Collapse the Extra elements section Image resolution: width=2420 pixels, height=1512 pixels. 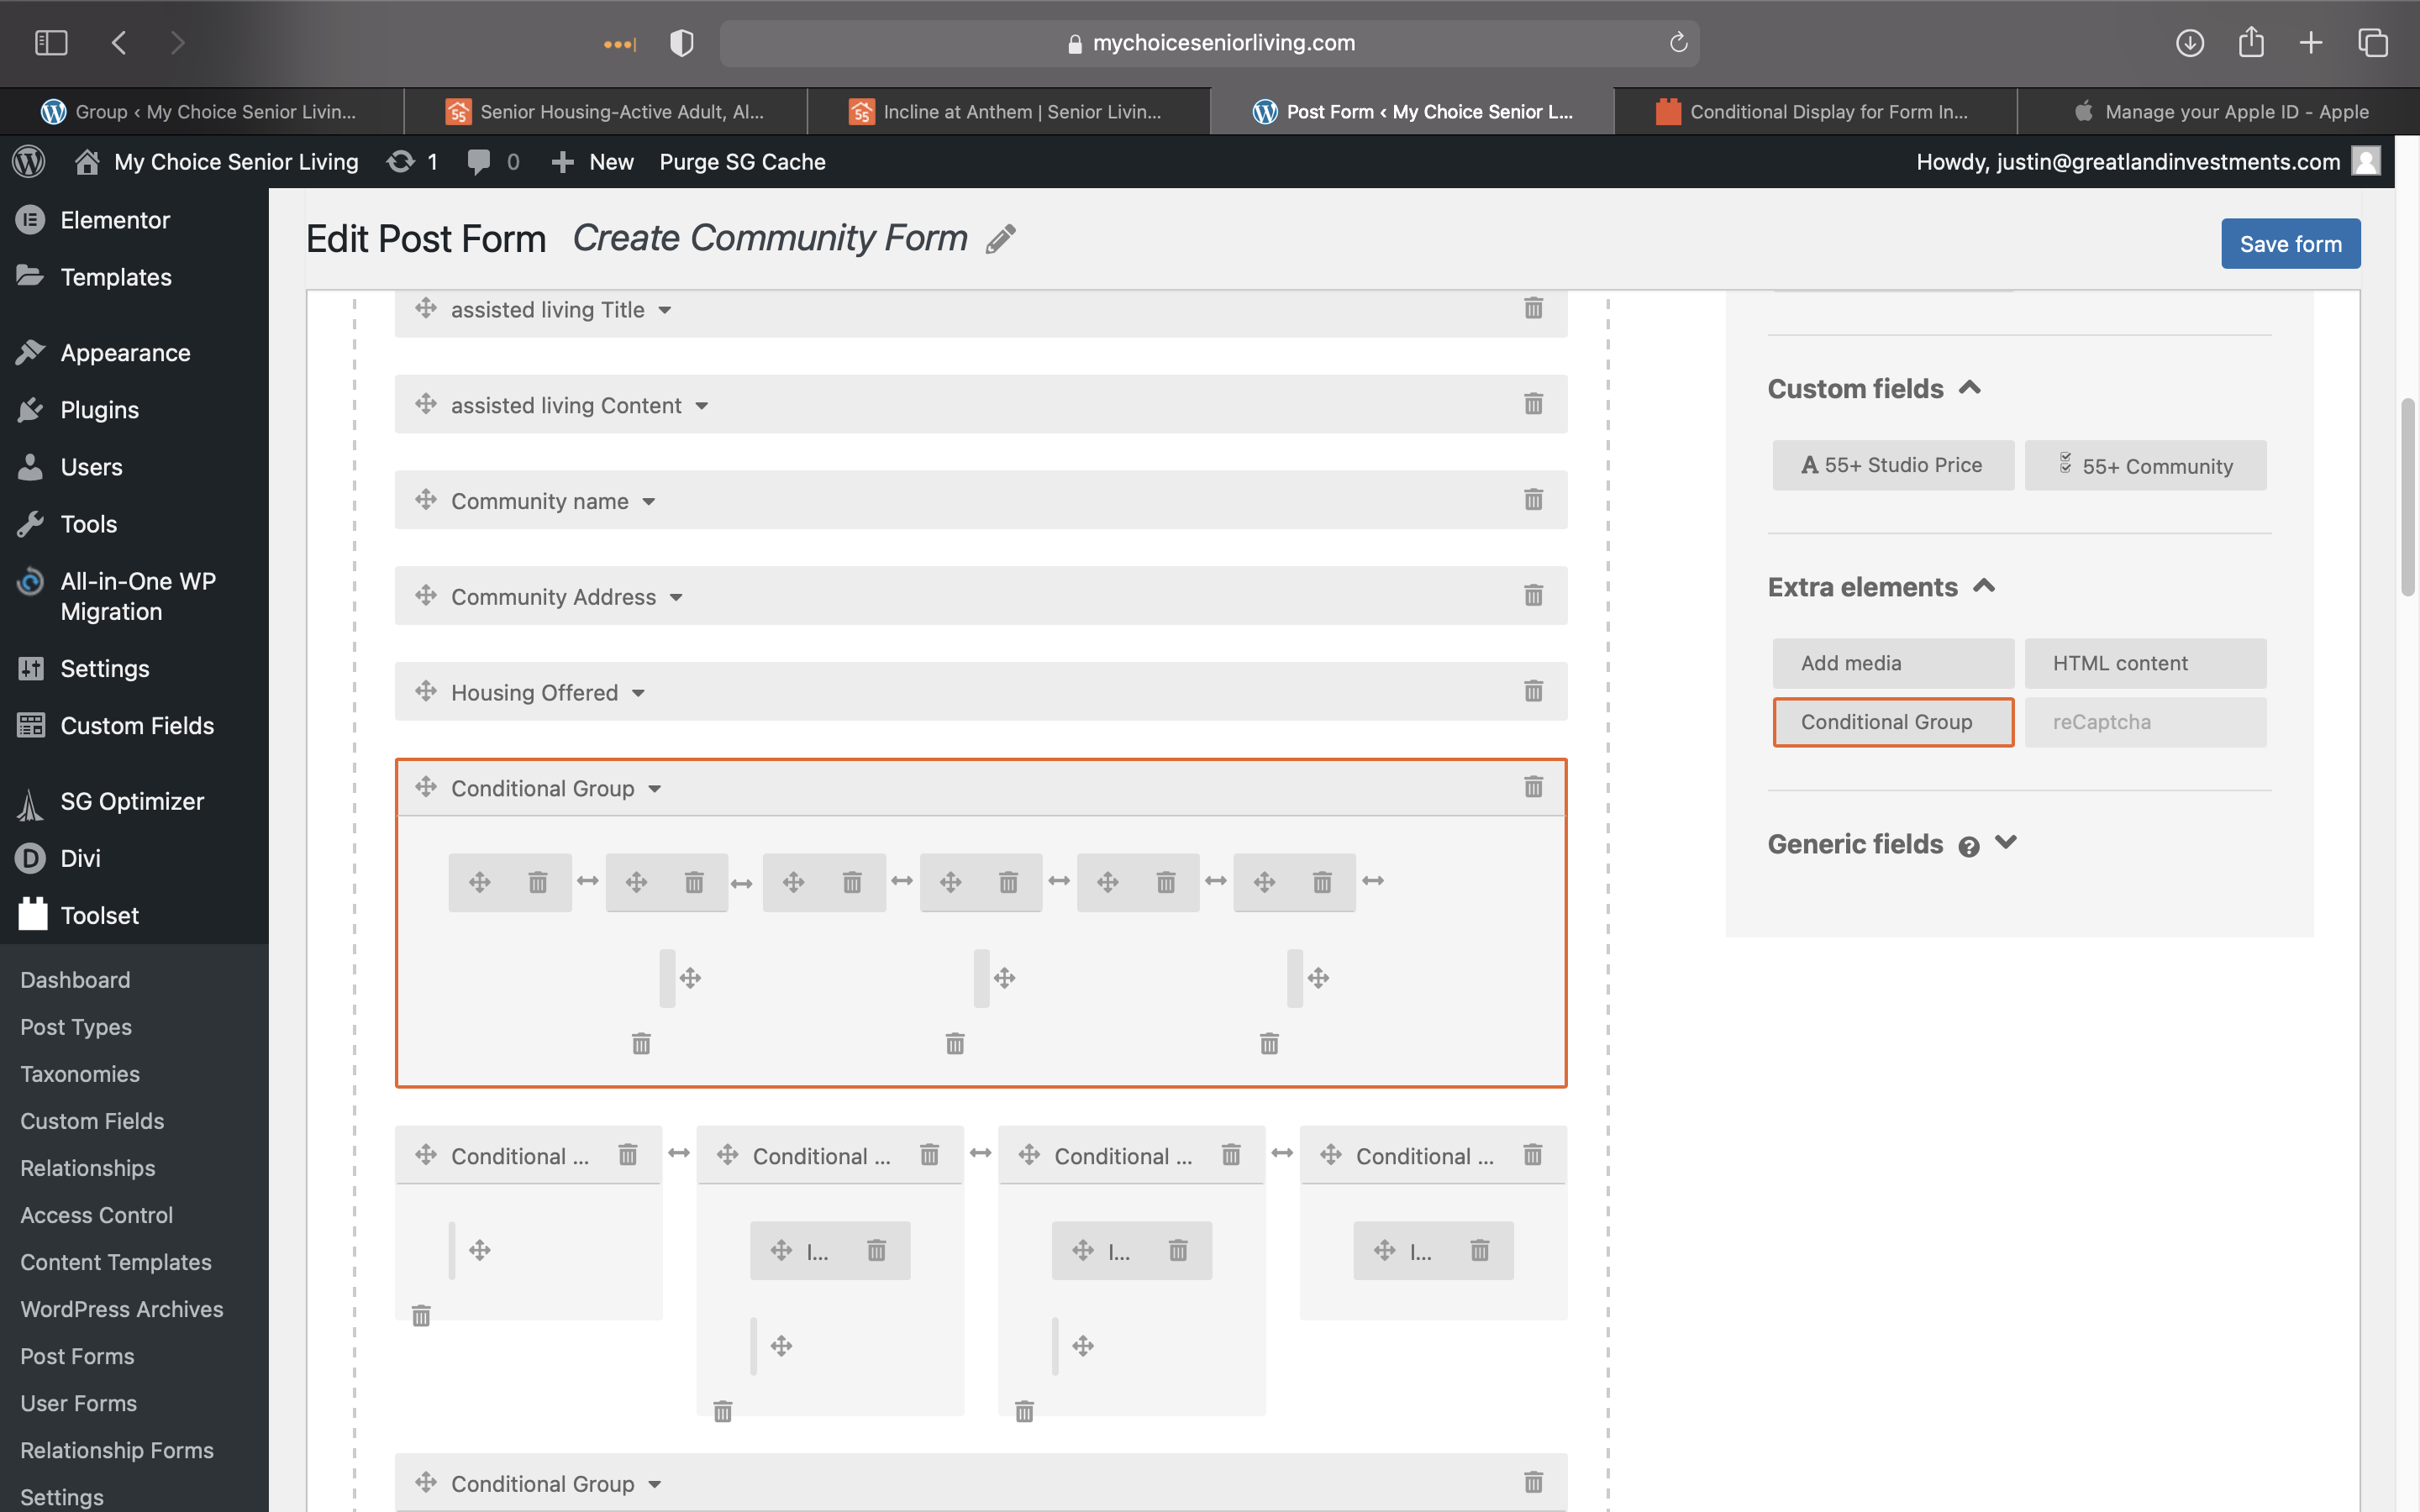point(1984,586)
